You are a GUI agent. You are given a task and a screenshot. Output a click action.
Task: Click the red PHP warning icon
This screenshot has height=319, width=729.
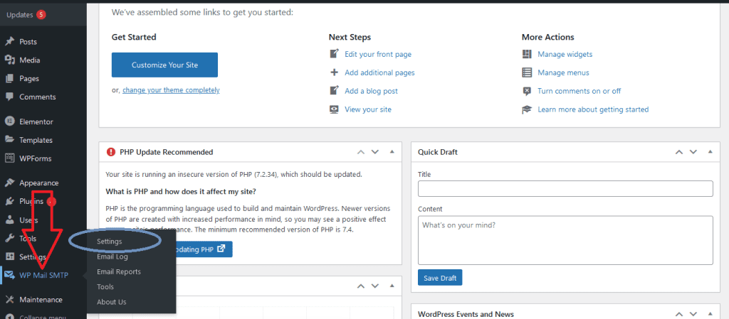[x=110, y=151]
